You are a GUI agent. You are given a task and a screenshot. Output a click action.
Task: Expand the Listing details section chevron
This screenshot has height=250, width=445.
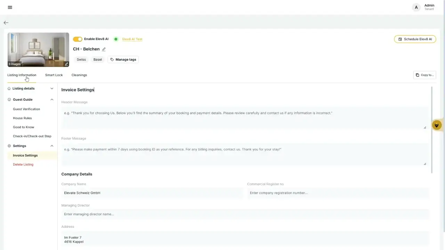[x=52, y=89]
